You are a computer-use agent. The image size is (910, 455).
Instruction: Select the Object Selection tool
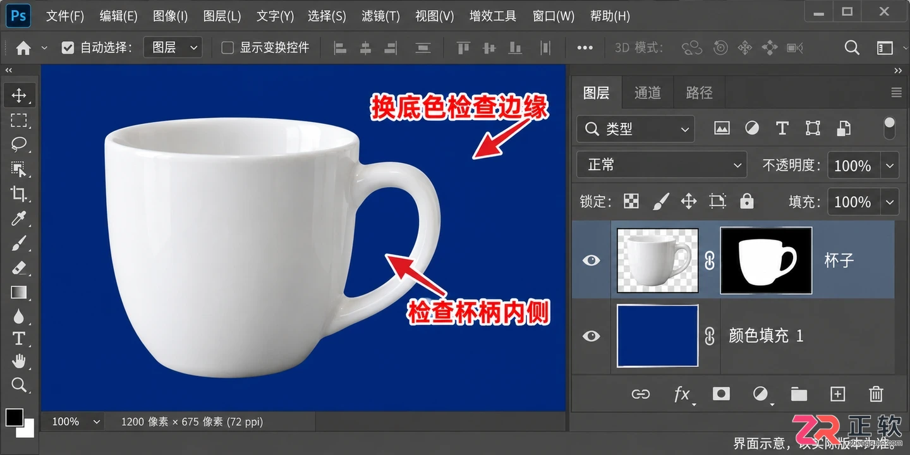tap(19, 169)
